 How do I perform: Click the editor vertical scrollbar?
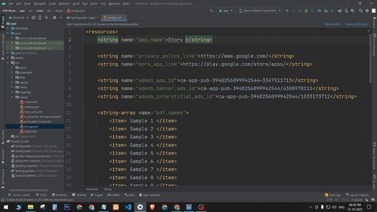[371, 59]
